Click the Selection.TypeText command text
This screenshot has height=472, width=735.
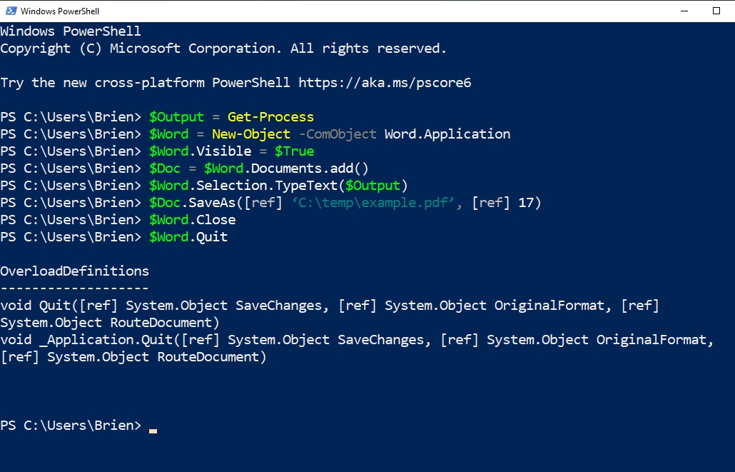(267, 186)
